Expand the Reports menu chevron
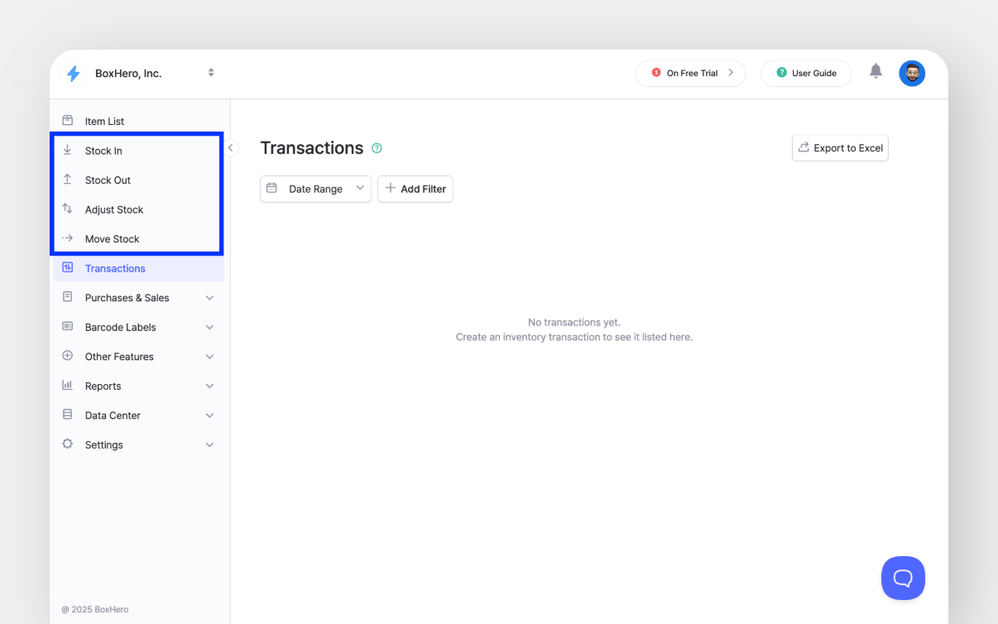Screen dimensions: 998x624 click(209, 386)
